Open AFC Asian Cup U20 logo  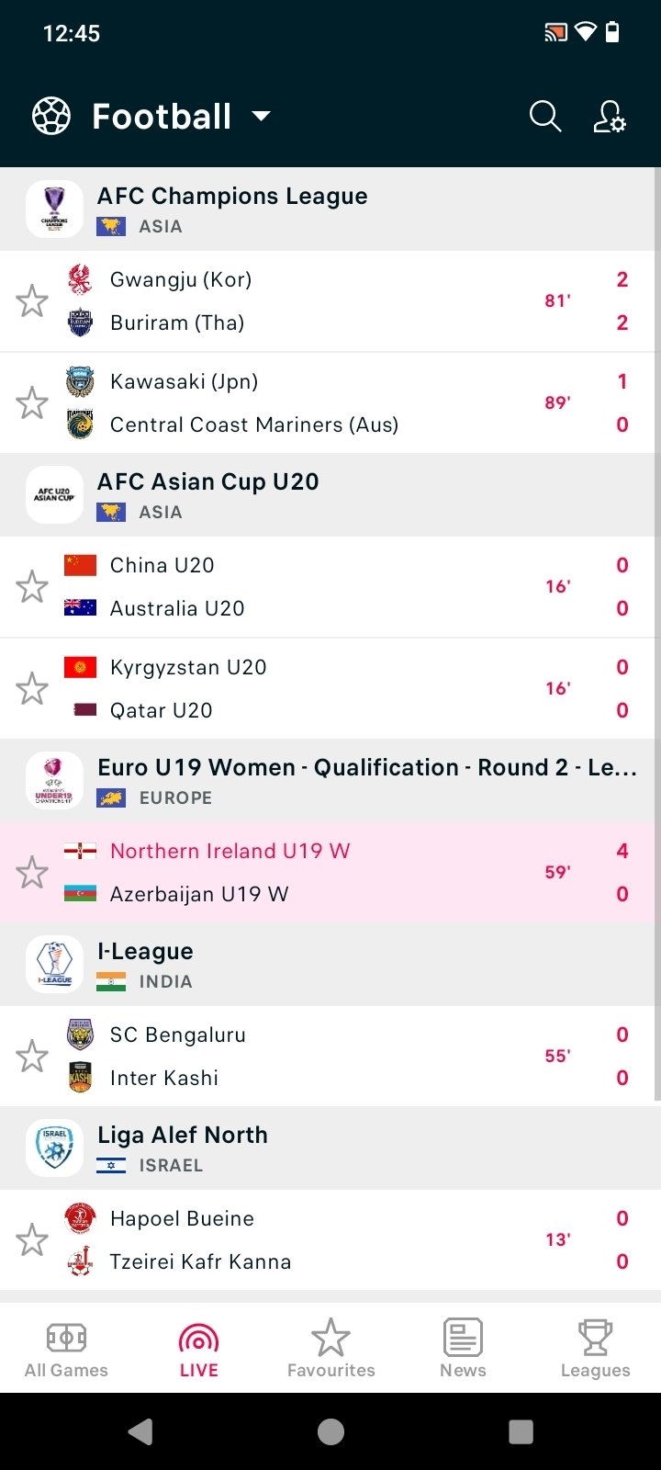pos(54,495)
